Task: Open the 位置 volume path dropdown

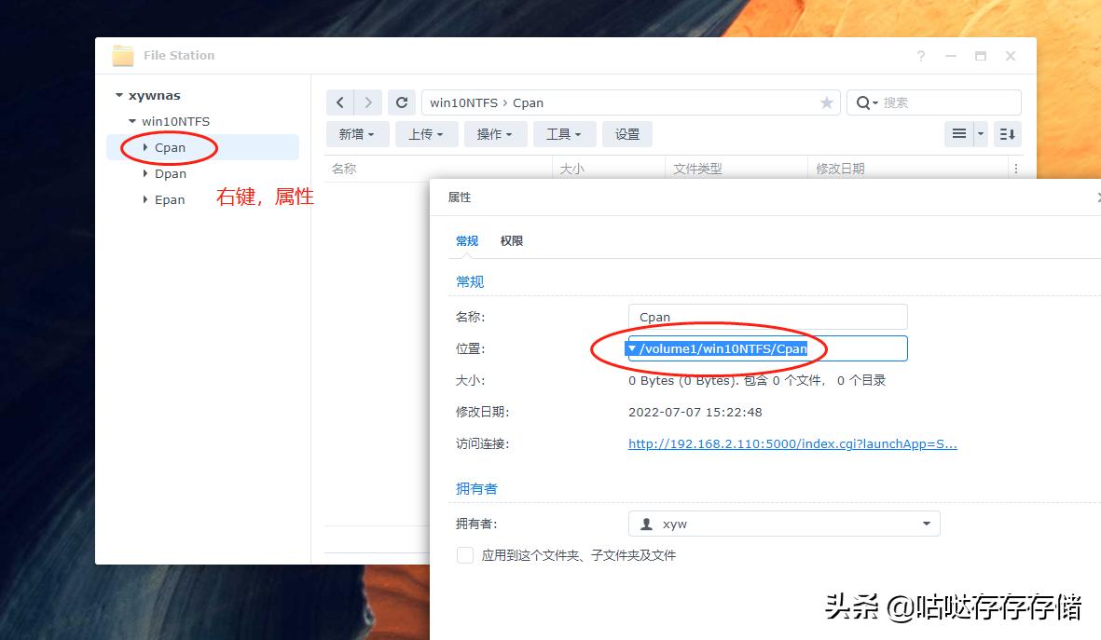Action: (633, 347)
